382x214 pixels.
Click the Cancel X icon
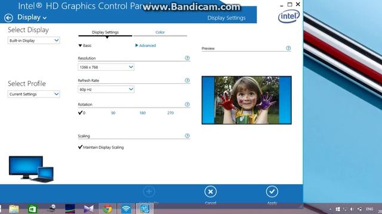tap(211, 192)
